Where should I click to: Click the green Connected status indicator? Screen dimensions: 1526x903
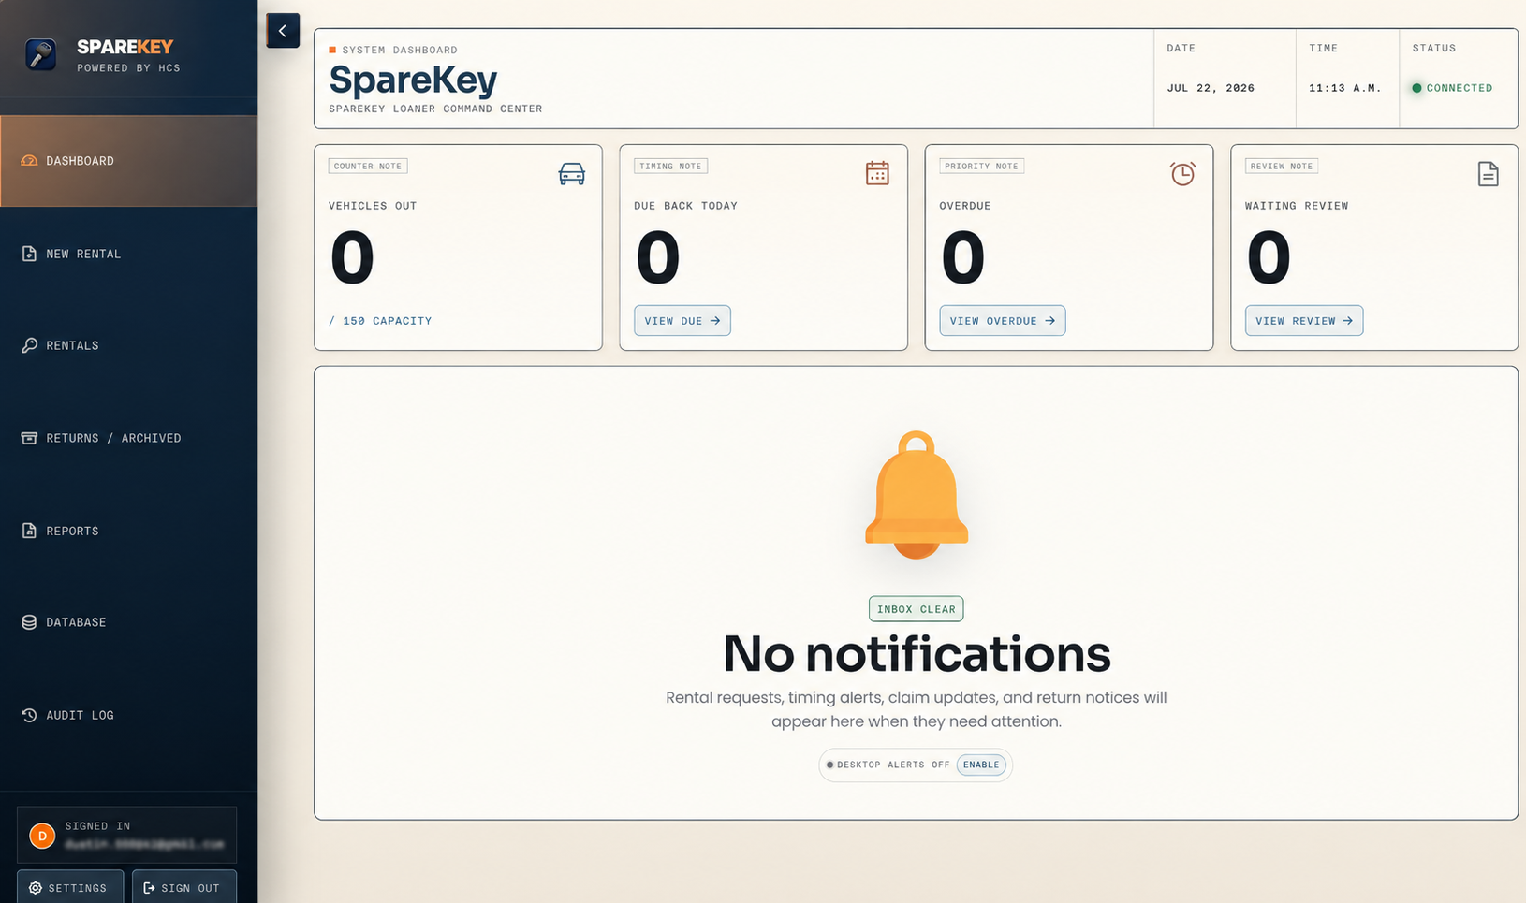pyautogui.click(x=1453, y=88)
